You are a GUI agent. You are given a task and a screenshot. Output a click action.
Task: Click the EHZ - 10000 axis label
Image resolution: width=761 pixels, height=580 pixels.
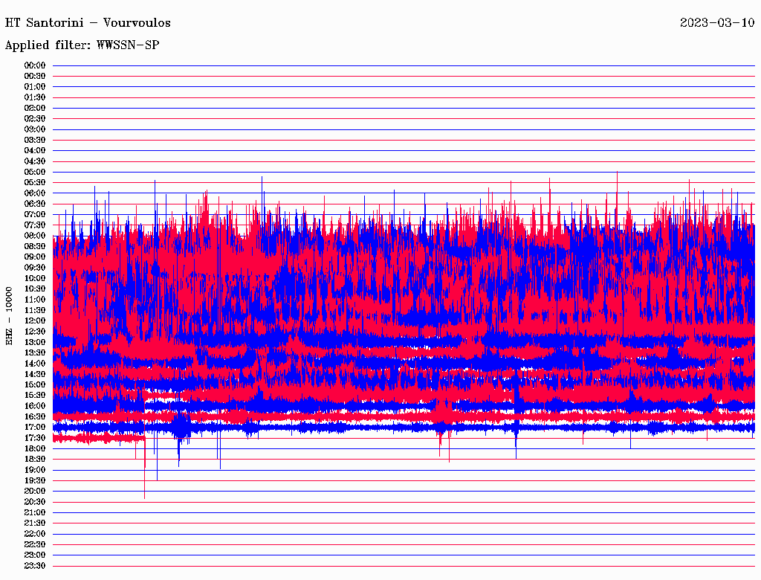coord(10,315)
